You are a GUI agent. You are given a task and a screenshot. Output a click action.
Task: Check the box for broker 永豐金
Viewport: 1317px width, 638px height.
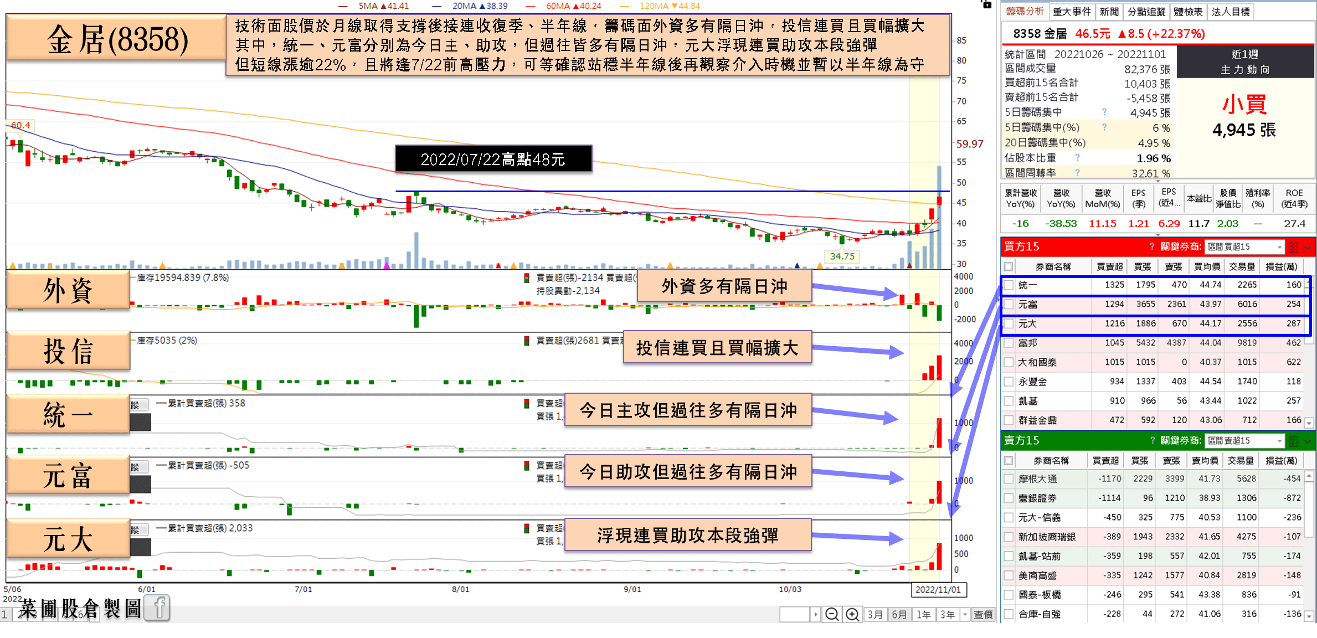[x=1009, y=382]
